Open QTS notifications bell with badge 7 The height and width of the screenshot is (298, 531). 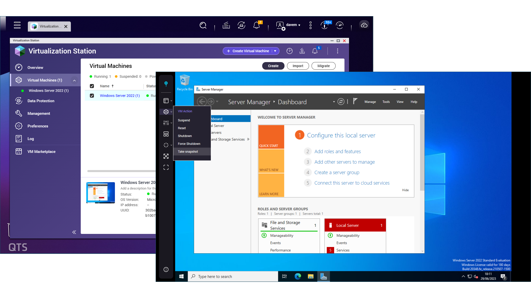coord(257,25)
